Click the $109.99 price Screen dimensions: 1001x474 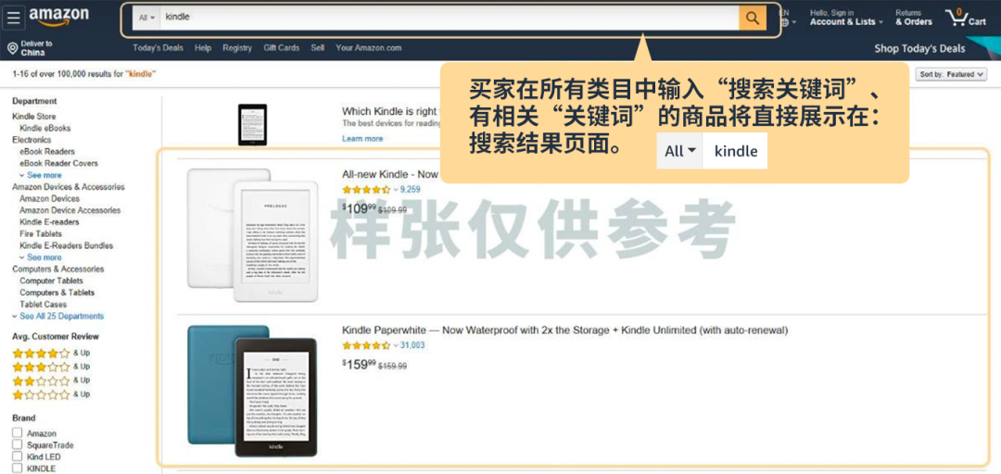(x=359, y=208)
